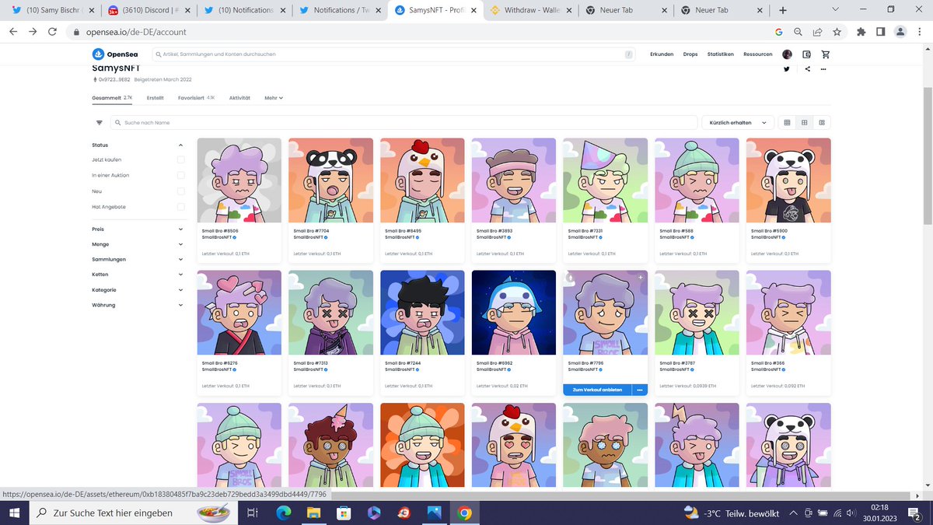Open the profile three-dots menu

(x=823, y=69)
